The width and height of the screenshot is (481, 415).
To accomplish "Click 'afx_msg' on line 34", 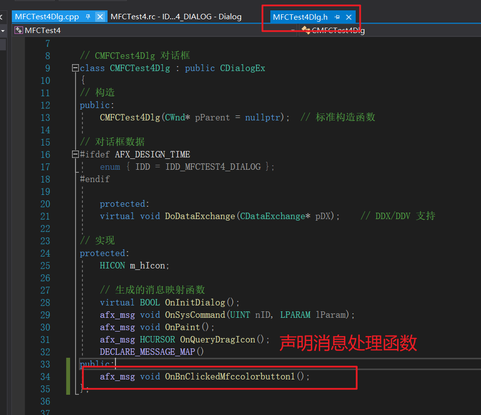I will (117, 377).
